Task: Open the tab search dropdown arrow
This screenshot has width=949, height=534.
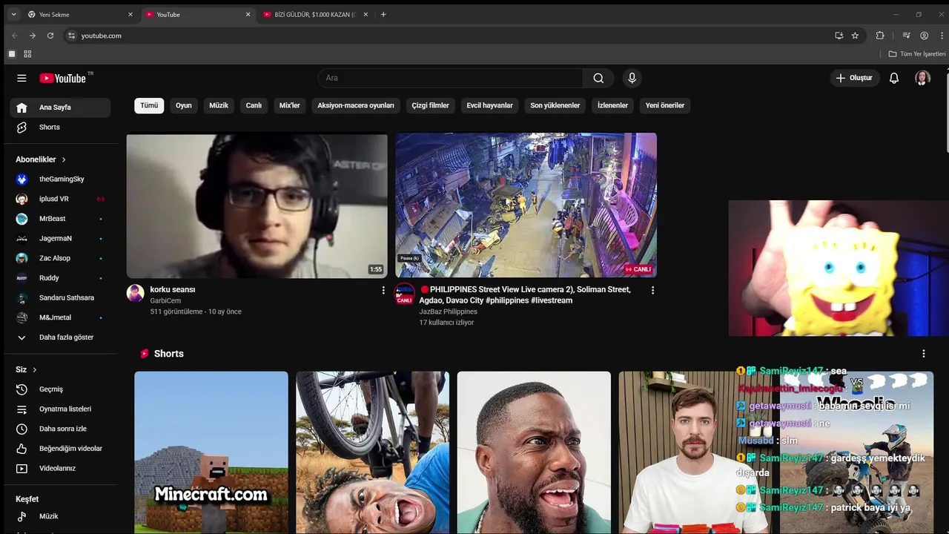Action: pyautogui.click(x=13, y=14)
